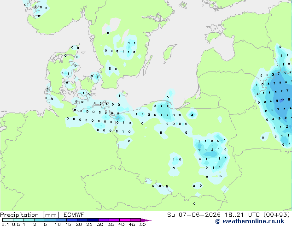Click the legend scale label "35"

111,224
